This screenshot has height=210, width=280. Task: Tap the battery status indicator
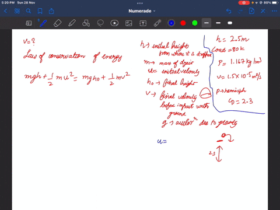271,3
